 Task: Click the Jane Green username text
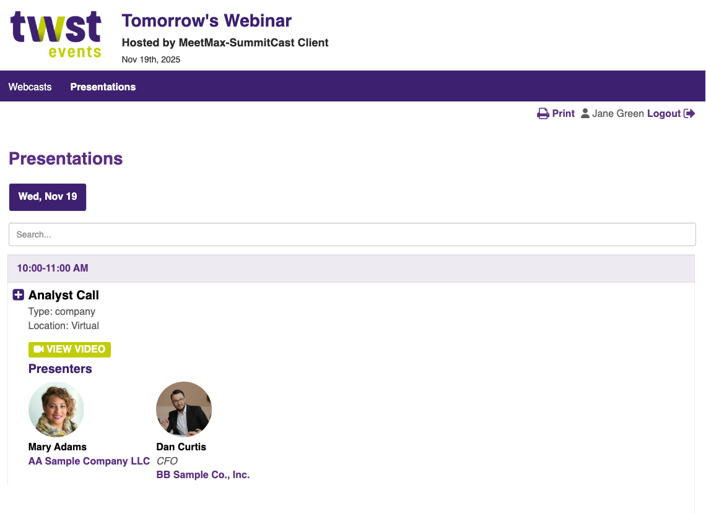617,114
